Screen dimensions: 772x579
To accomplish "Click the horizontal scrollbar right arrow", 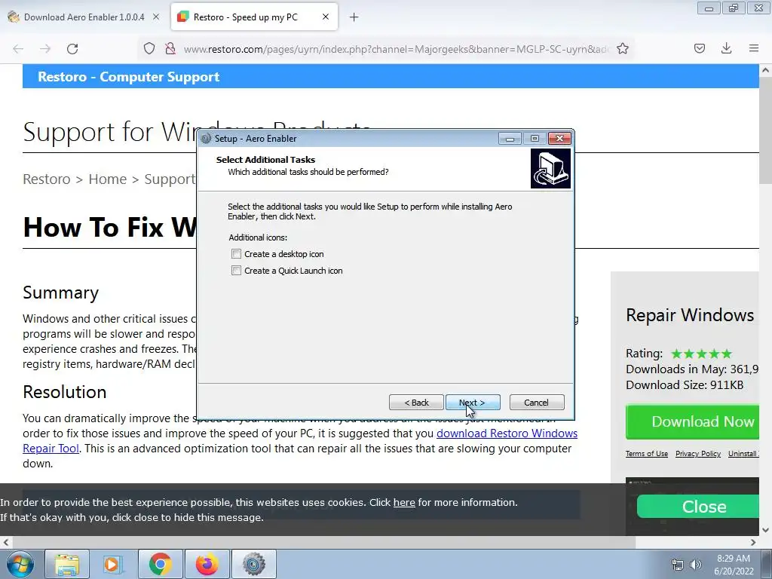I will click(x=753, y=543).
